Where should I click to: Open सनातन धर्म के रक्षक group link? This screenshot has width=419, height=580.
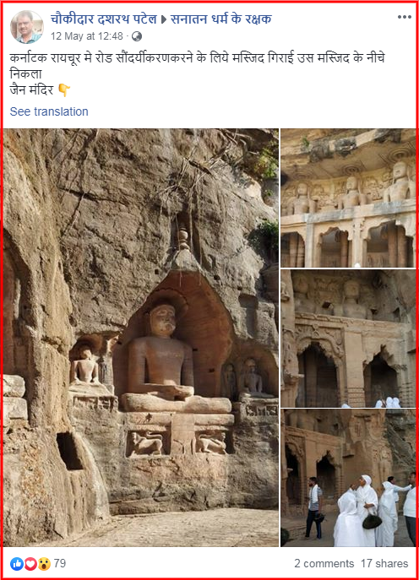pos(221,19)
